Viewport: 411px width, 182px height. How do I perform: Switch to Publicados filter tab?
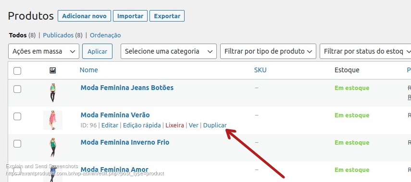[x=58, y=35]
